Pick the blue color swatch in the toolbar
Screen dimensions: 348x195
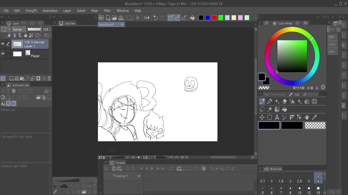(x=208, y=18)
